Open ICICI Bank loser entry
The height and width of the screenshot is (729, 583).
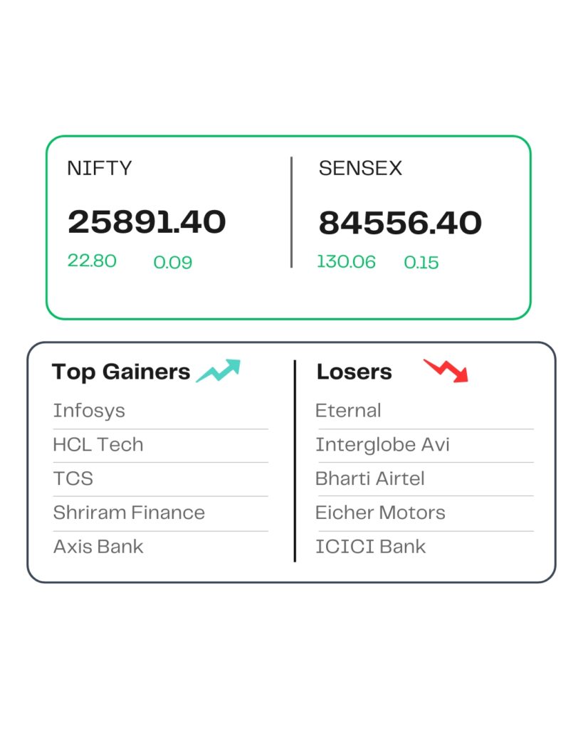tap(371, 547)
